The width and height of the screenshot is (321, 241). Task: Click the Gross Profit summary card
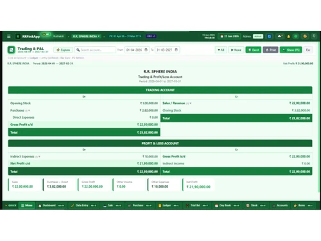click(x=94, y=184)
